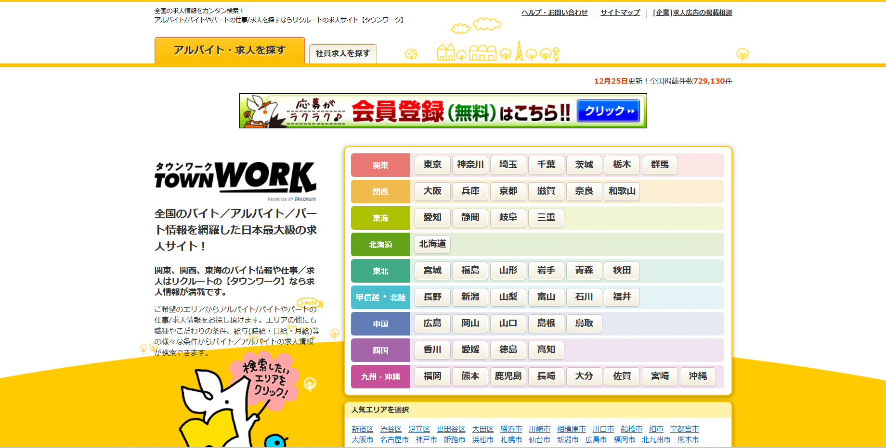Choose the 鹿児島 prefecture button

point(508,376)
